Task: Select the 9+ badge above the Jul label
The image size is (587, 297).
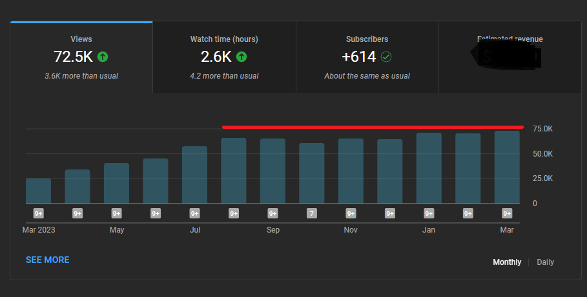Action: click(x=194, y=213)
